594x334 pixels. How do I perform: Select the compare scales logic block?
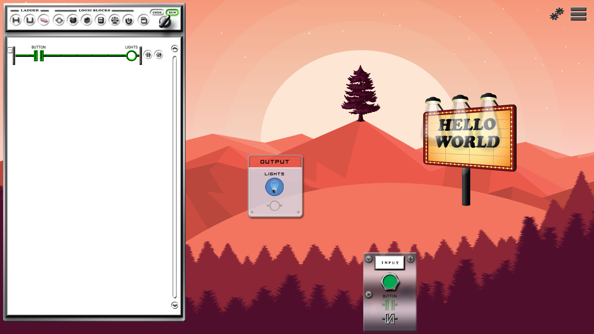(114, 20)
